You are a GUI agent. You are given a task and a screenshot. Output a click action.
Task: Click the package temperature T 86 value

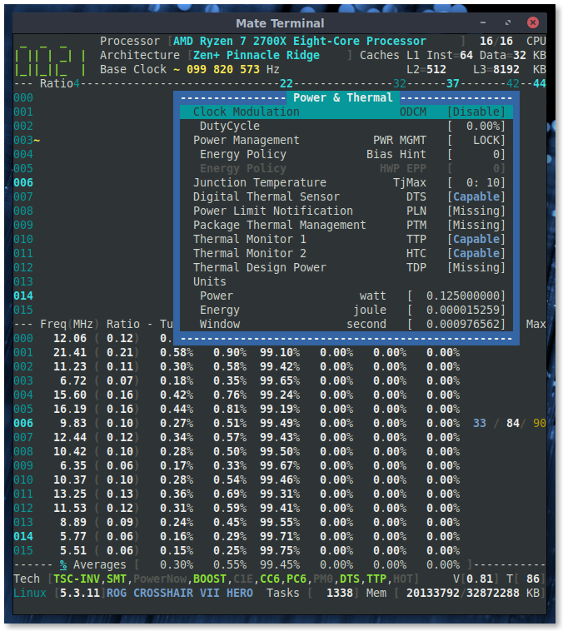point(532,579)
